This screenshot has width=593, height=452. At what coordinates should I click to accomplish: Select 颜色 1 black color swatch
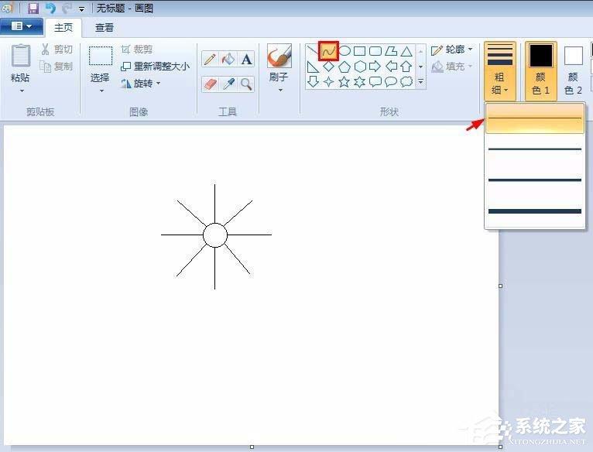(541, 56)
